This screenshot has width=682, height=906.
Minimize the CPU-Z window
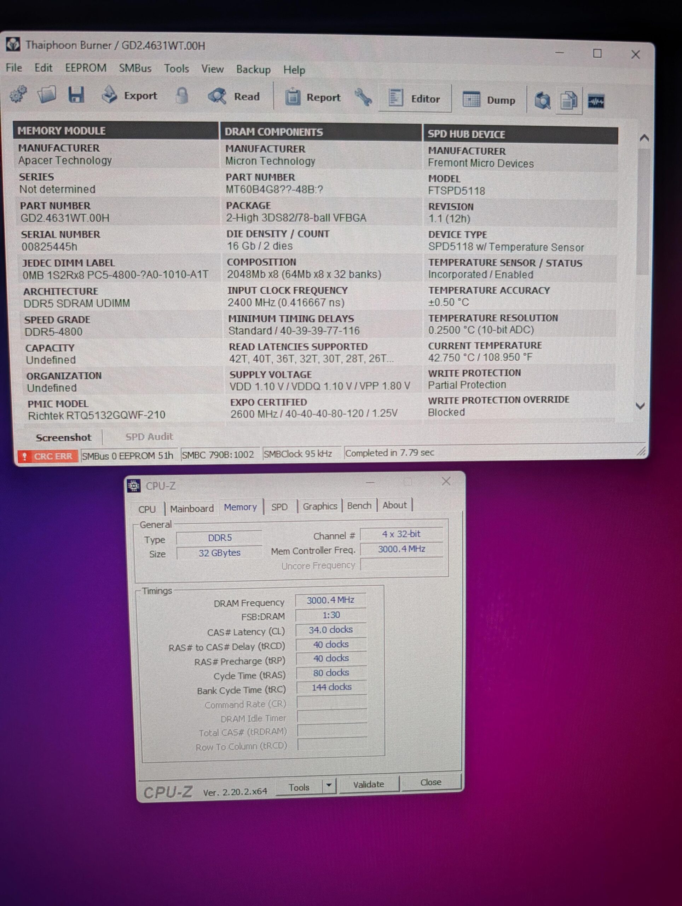coord(370,482)
